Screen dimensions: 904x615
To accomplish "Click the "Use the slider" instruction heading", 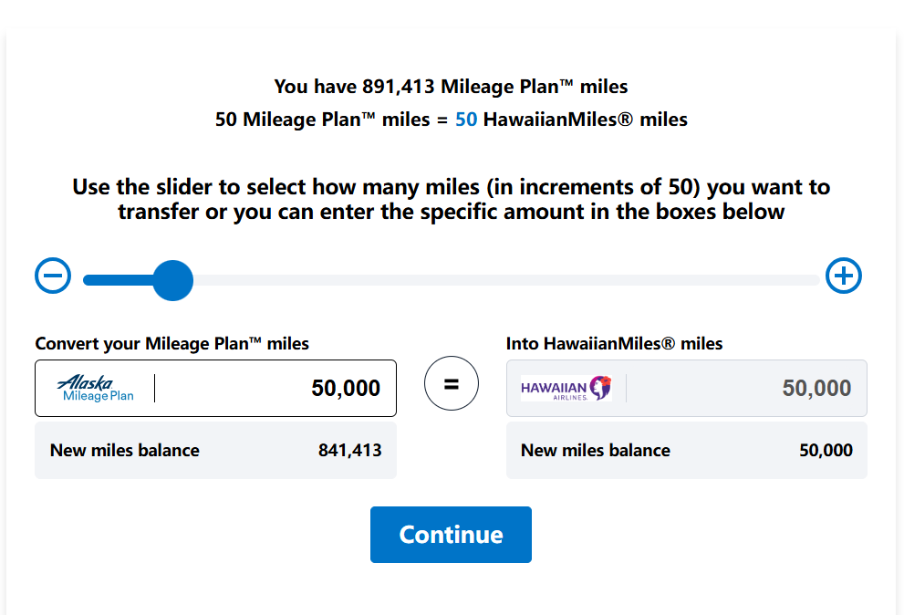I will point(451,200).
